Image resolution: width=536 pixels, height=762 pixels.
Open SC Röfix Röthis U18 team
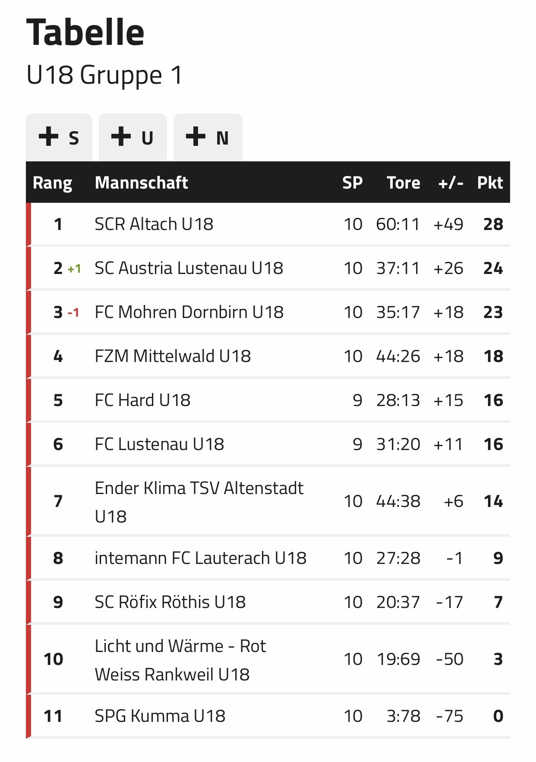pos(170,602)
